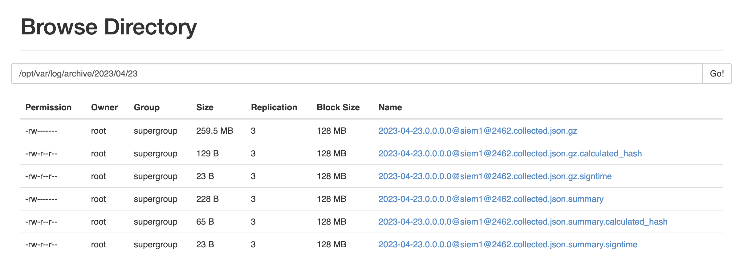The width and height of the screenshot is (748, 271).
Task: Click the Block Size column header
Action: [x=338, y=107]
